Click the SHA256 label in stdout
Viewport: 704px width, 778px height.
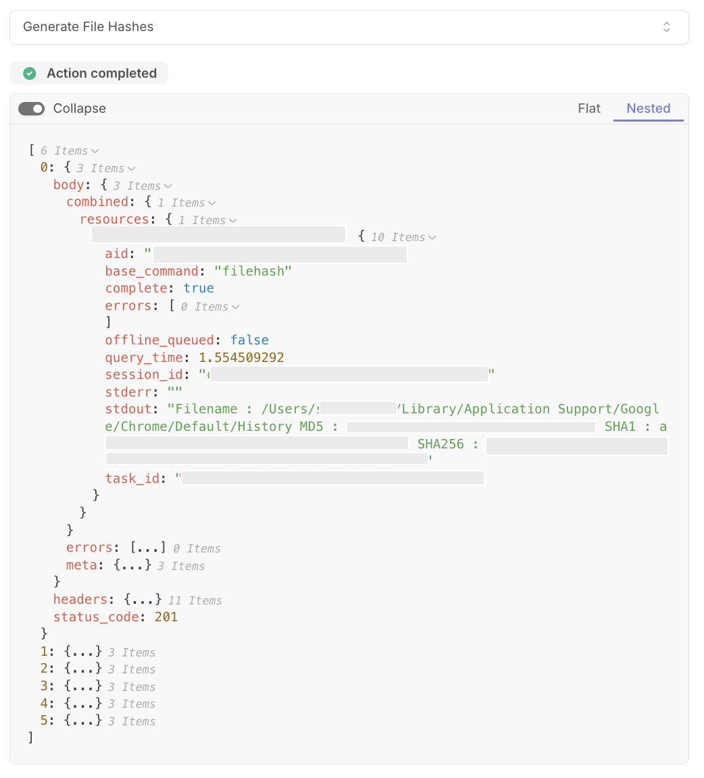pos(441,444)
